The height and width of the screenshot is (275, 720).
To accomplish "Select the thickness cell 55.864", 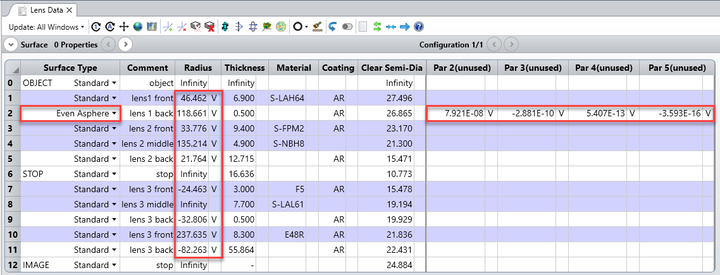I will click(x=239, y=250).
